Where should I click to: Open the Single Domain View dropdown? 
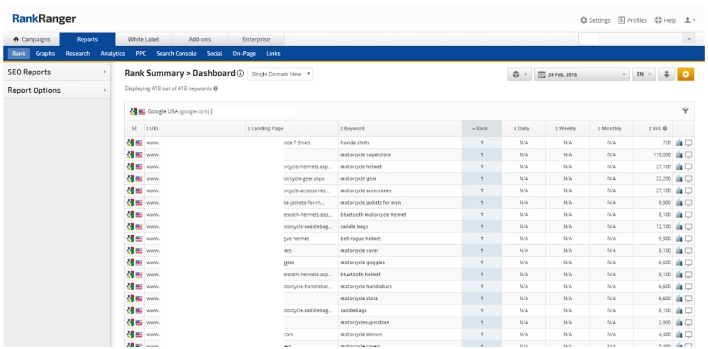pyautogui.click(x=280, y=74)
